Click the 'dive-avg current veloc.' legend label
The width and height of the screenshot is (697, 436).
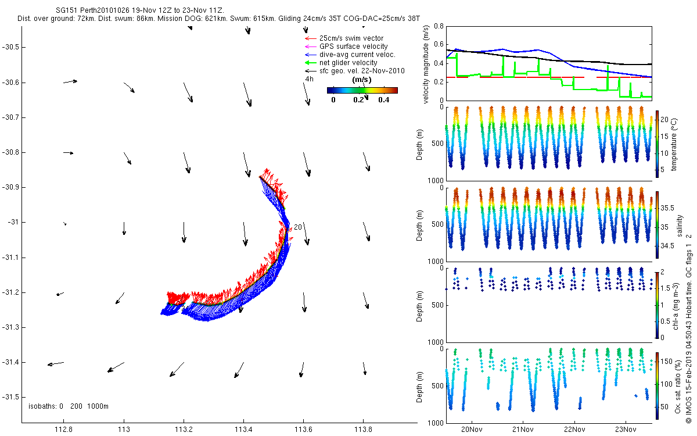tap(357, 55)
